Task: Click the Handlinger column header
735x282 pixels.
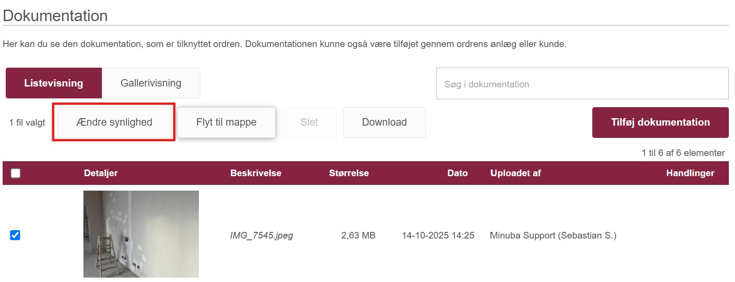Action: click(690, 173)
